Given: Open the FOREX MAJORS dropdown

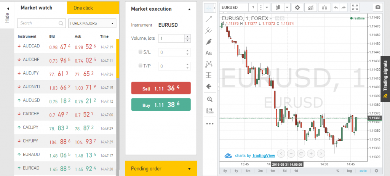Looking at the screenshot, I should click(x=92, y=23).
